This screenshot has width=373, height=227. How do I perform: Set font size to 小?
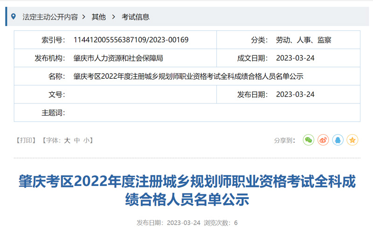pyautogui.click(x=86, y=140)
